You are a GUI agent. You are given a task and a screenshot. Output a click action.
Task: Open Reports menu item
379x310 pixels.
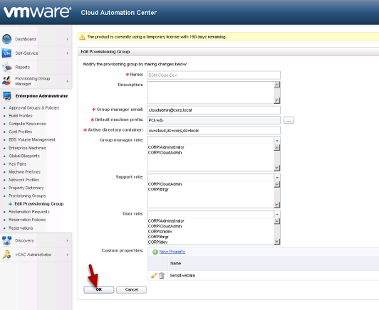pyautogui.click(x=23, y=67)
